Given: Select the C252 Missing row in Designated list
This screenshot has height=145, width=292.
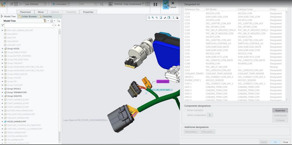Looking at the screenshot, I should tap(235, 67).
